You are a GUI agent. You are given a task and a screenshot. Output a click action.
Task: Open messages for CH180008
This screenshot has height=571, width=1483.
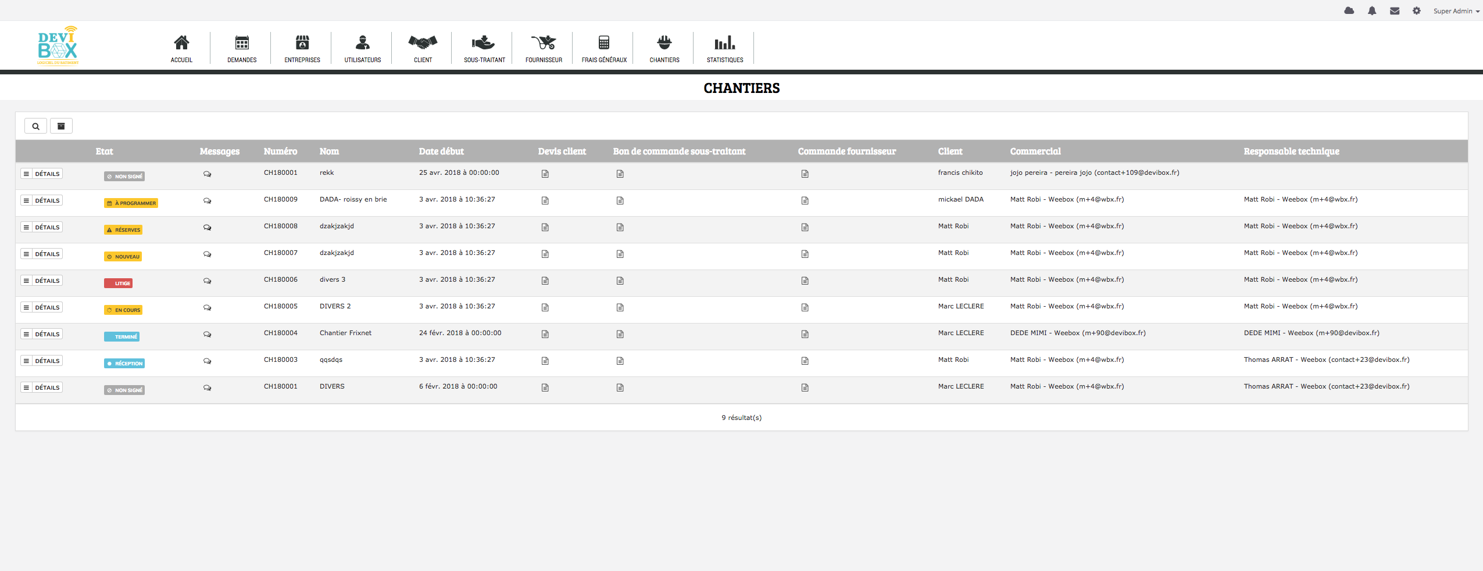pyautogui.click(x=207, y=227)
